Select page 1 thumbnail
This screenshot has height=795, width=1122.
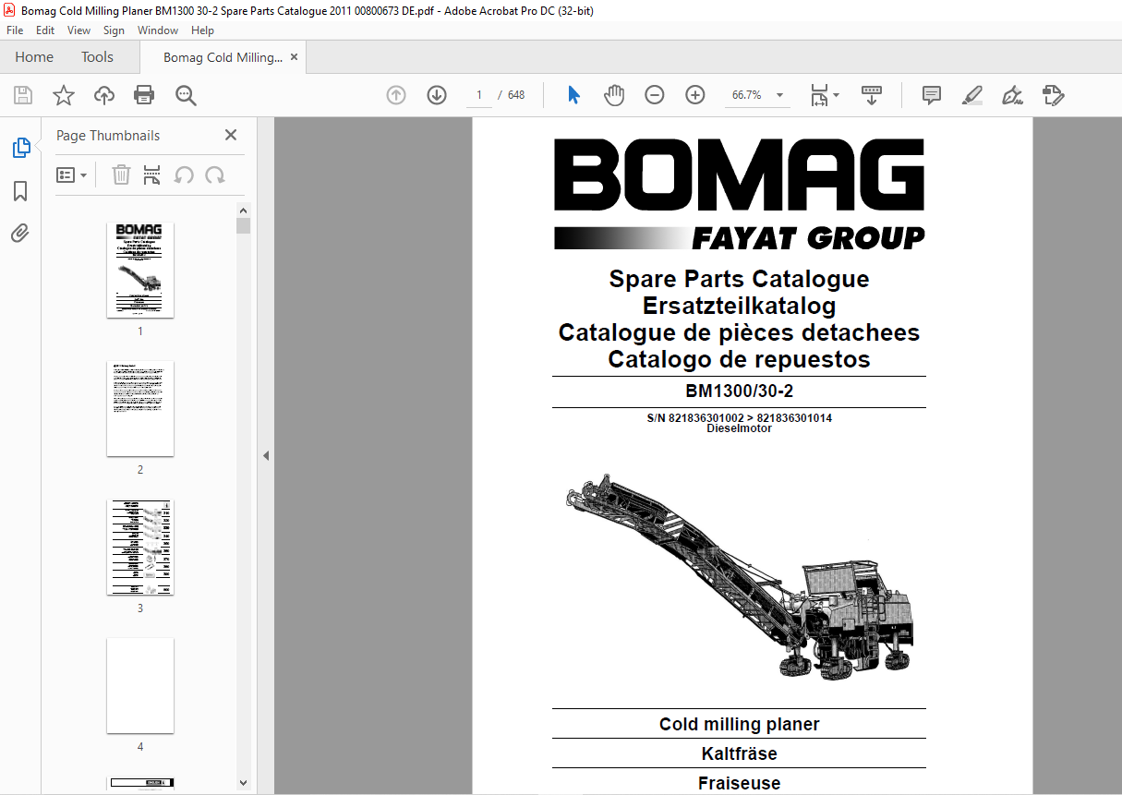pos(140,270)
